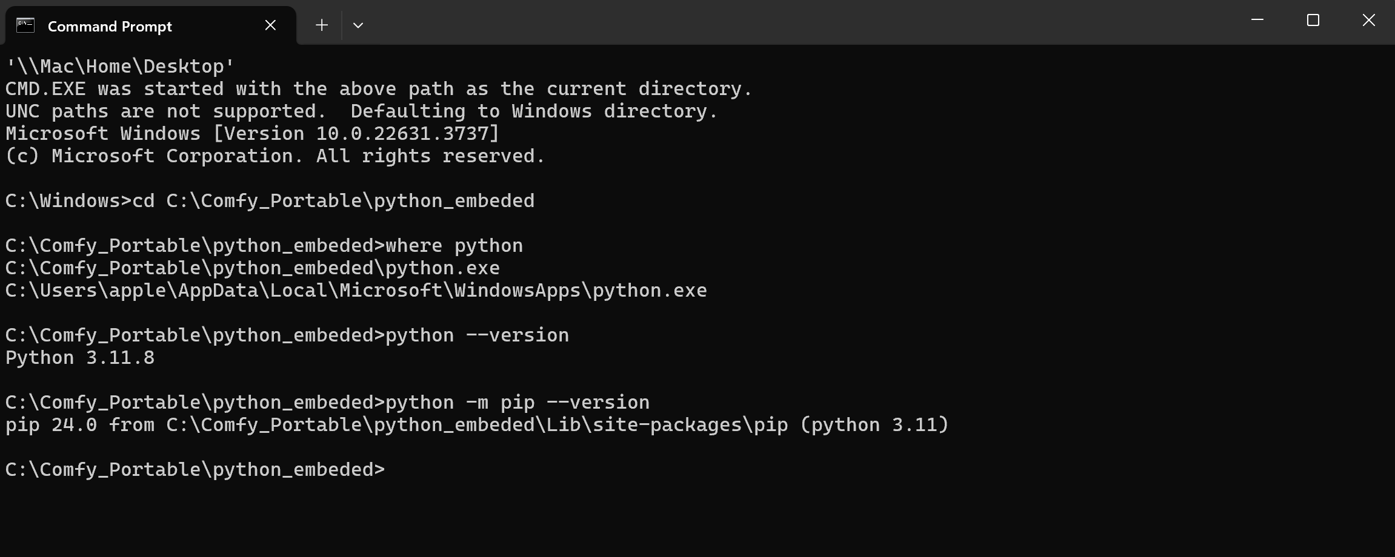This screenshot has height=557, width=1395.
Task: Click the 'UNC paths are not supported' line
Action: 361,111
